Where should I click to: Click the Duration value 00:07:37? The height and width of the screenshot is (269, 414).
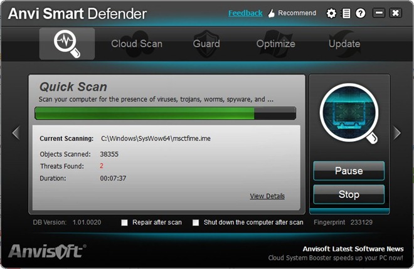[113, 178]
